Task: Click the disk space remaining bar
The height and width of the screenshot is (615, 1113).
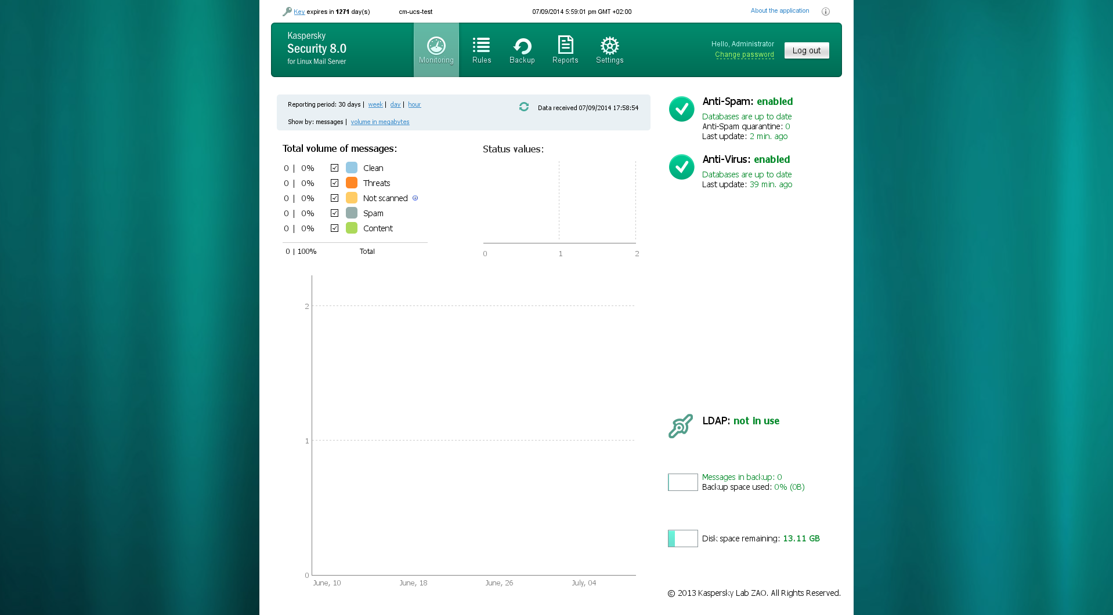Action: coord(682,538)
